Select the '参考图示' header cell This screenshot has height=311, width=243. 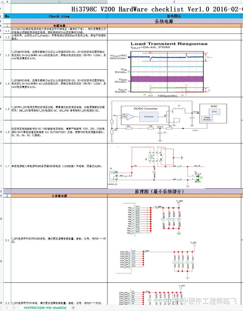(x=174, y=16)
